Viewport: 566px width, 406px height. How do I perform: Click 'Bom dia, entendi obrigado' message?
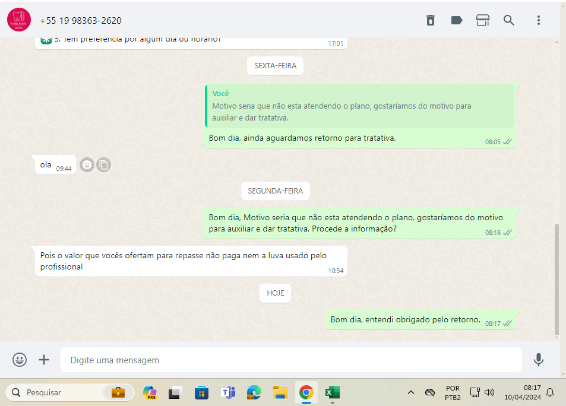click(x=420, y=320)
